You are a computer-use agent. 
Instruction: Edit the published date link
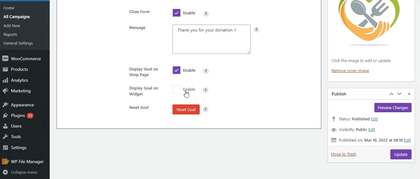407,140
